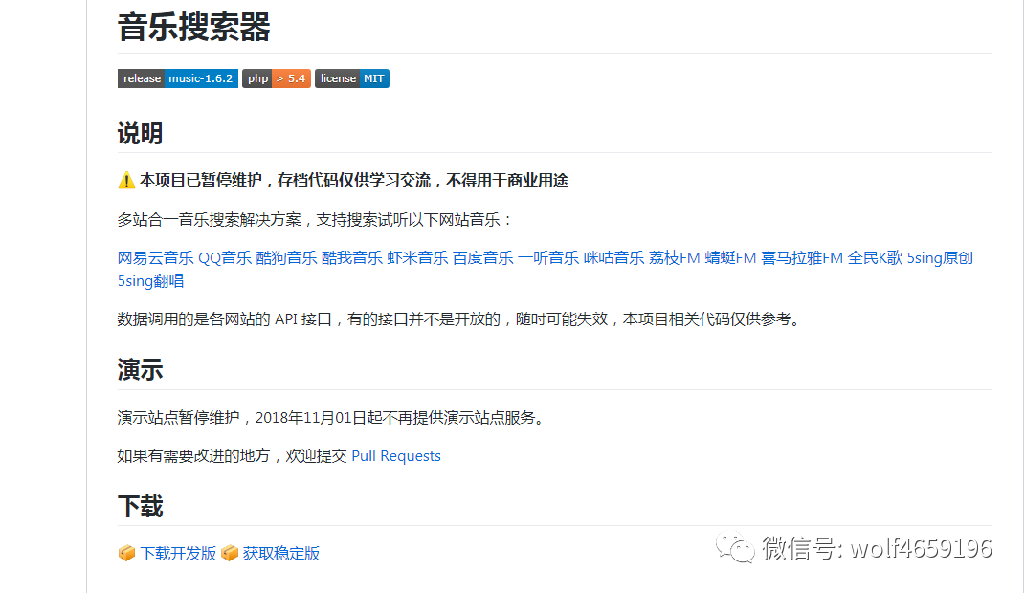Viewport: 1025px width, 593px height.
Task: Open the 咪咕音乐 link
Action: (x=613, y=258)
